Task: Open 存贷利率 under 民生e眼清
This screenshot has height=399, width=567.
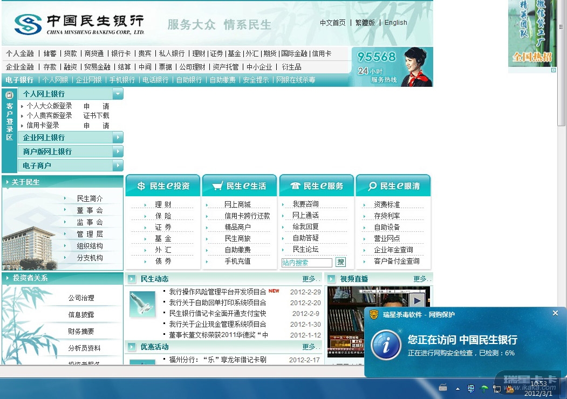Action: tap(387, 216)
